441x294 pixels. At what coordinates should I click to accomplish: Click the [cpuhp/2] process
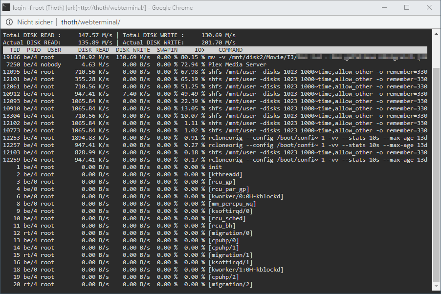(223, 277)
